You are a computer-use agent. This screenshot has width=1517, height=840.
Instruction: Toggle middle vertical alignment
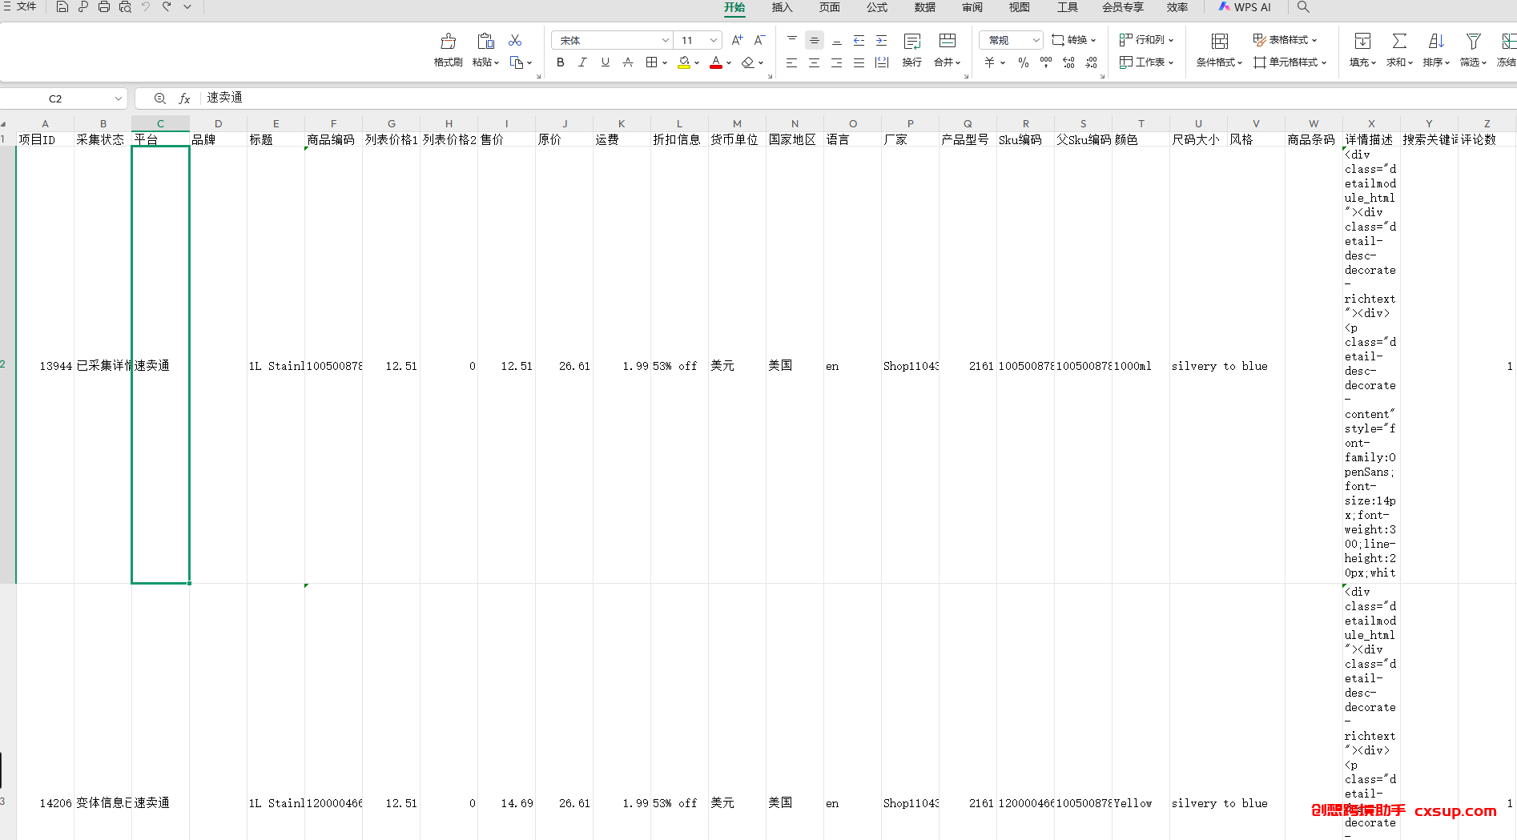click(x=814, y=40)
